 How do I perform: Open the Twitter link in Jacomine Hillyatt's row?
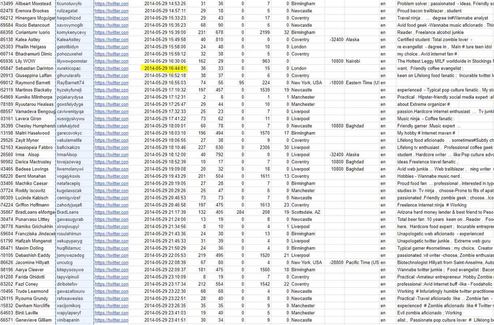tap(111, 262)
